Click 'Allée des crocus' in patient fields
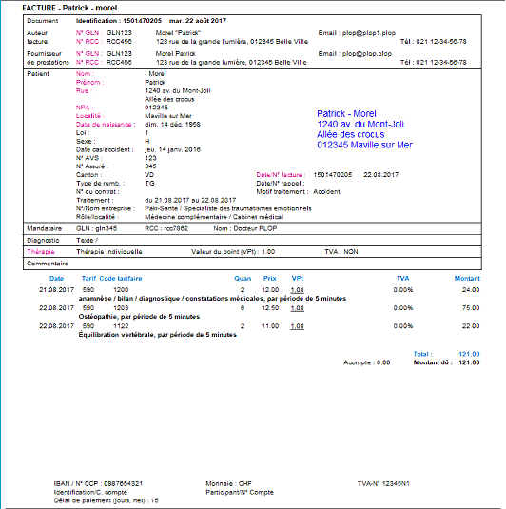This screenshot has width=506, height=509. click(169, 99)
